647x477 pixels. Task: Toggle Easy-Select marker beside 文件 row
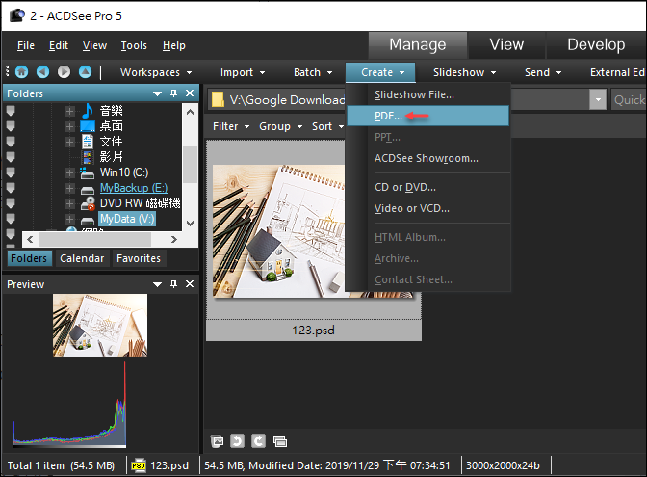11,142
